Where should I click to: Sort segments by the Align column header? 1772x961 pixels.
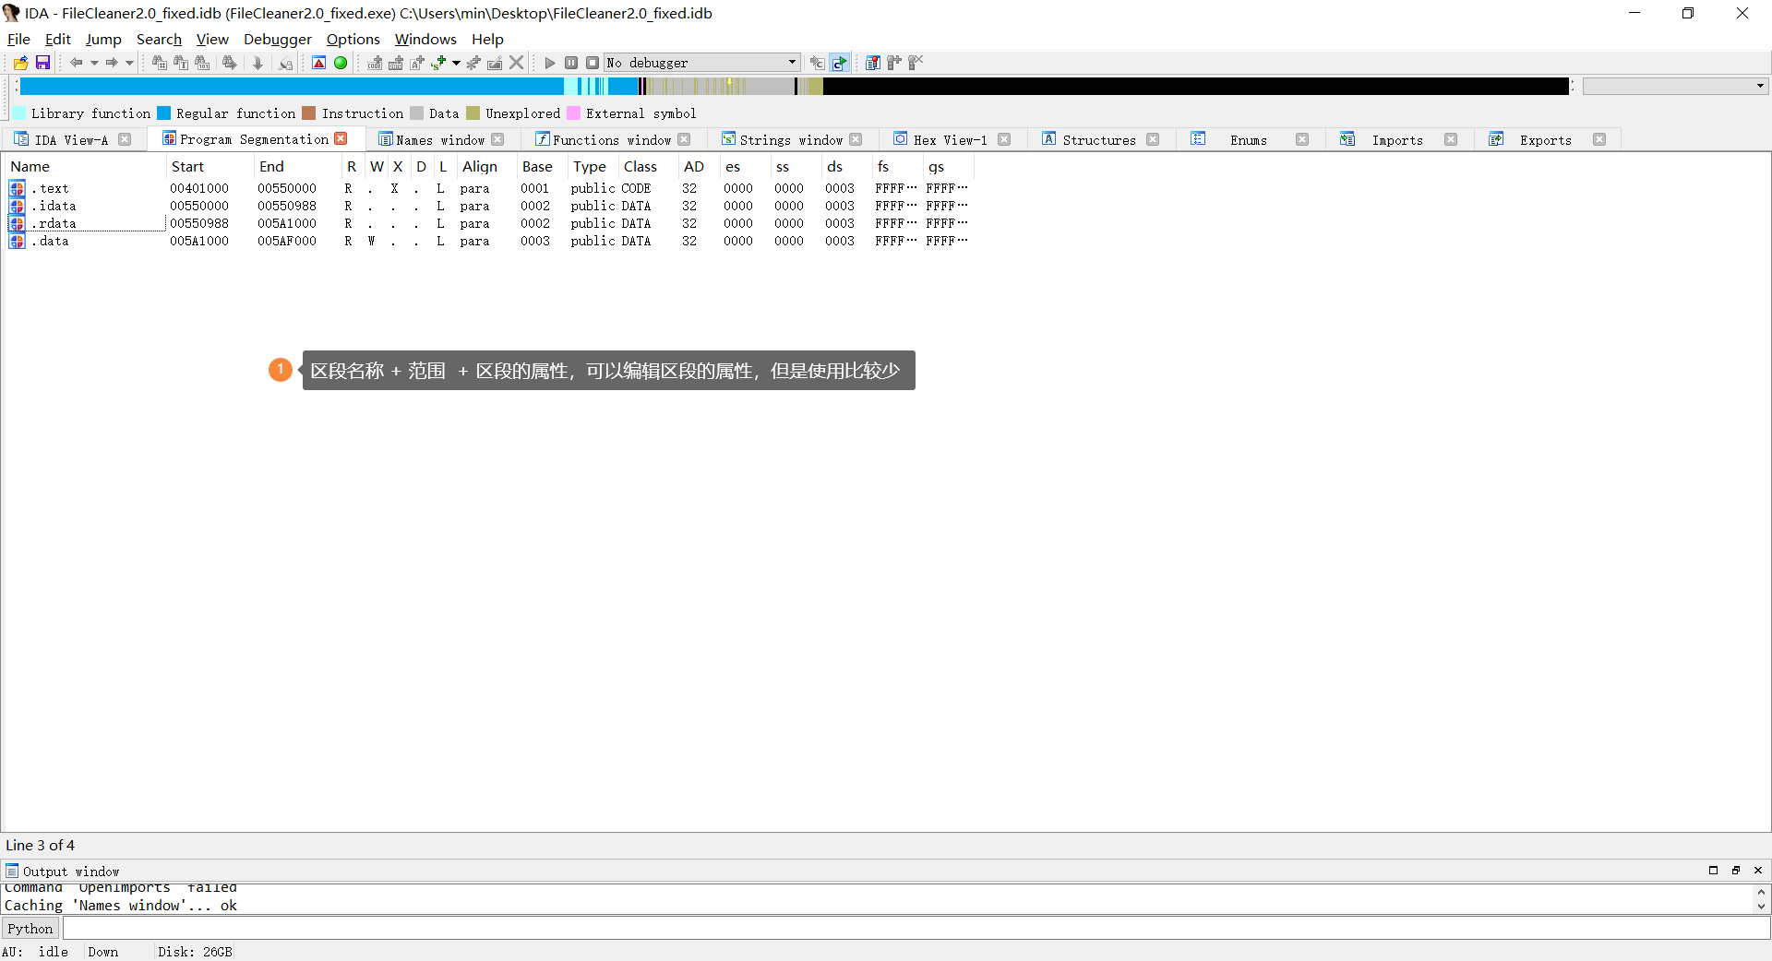click(486, 166)
